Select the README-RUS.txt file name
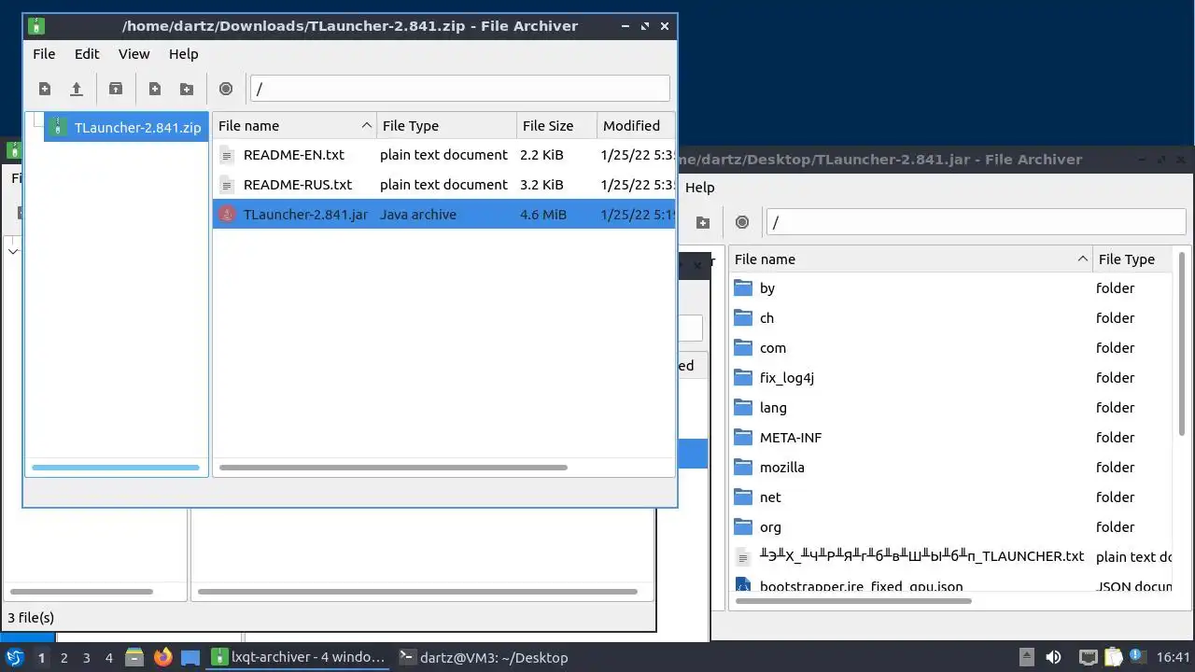 click(298, 185)
